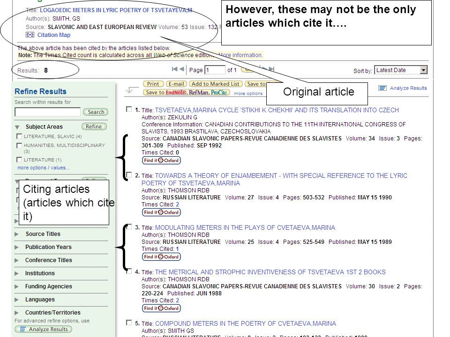Expand Institutions filter
This screenshot has width=450, height=337.
pos(17,273)
